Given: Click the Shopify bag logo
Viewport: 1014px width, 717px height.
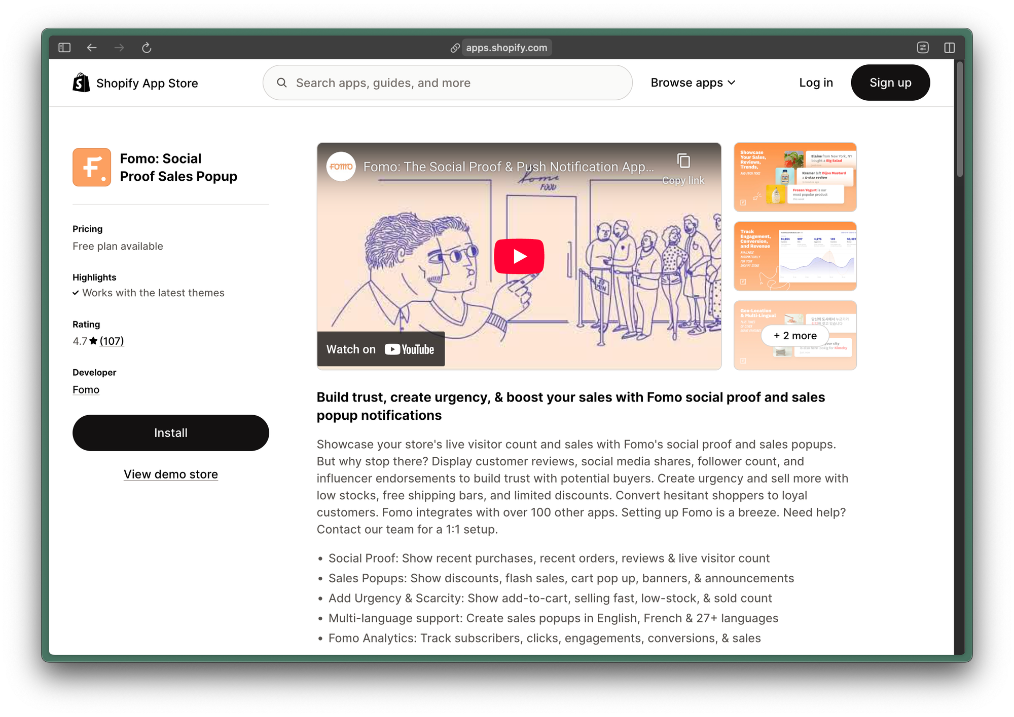Looking at the screenshot, I should pyautogui.click(x=81, y=83).
